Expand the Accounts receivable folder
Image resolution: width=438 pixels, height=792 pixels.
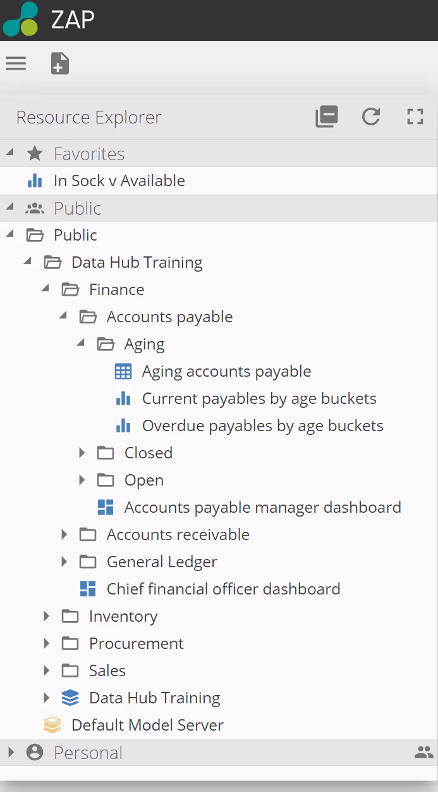click(64, 534)
